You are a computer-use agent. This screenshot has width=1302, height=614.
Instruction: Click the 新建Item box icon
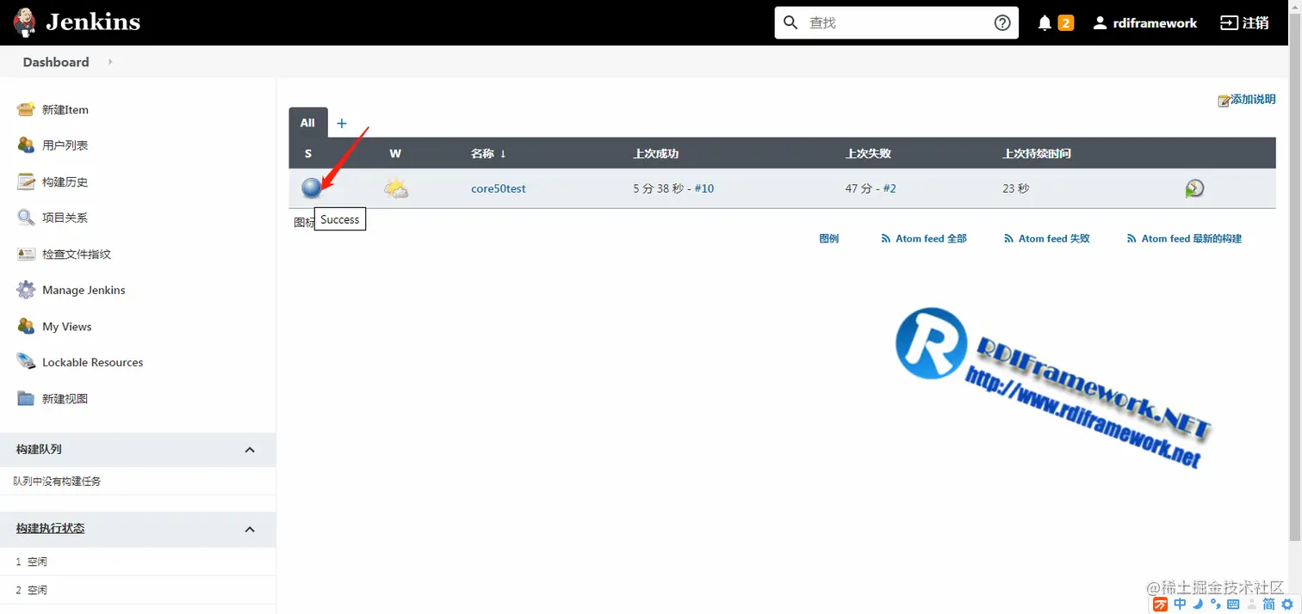pos(26,109)
